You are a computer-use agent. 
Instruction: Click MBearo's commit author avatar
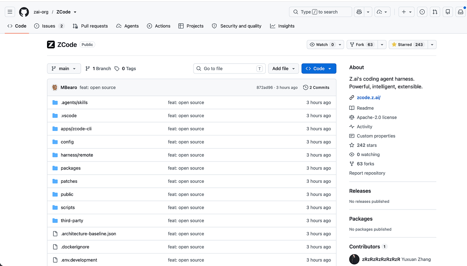tap(55, 87)
